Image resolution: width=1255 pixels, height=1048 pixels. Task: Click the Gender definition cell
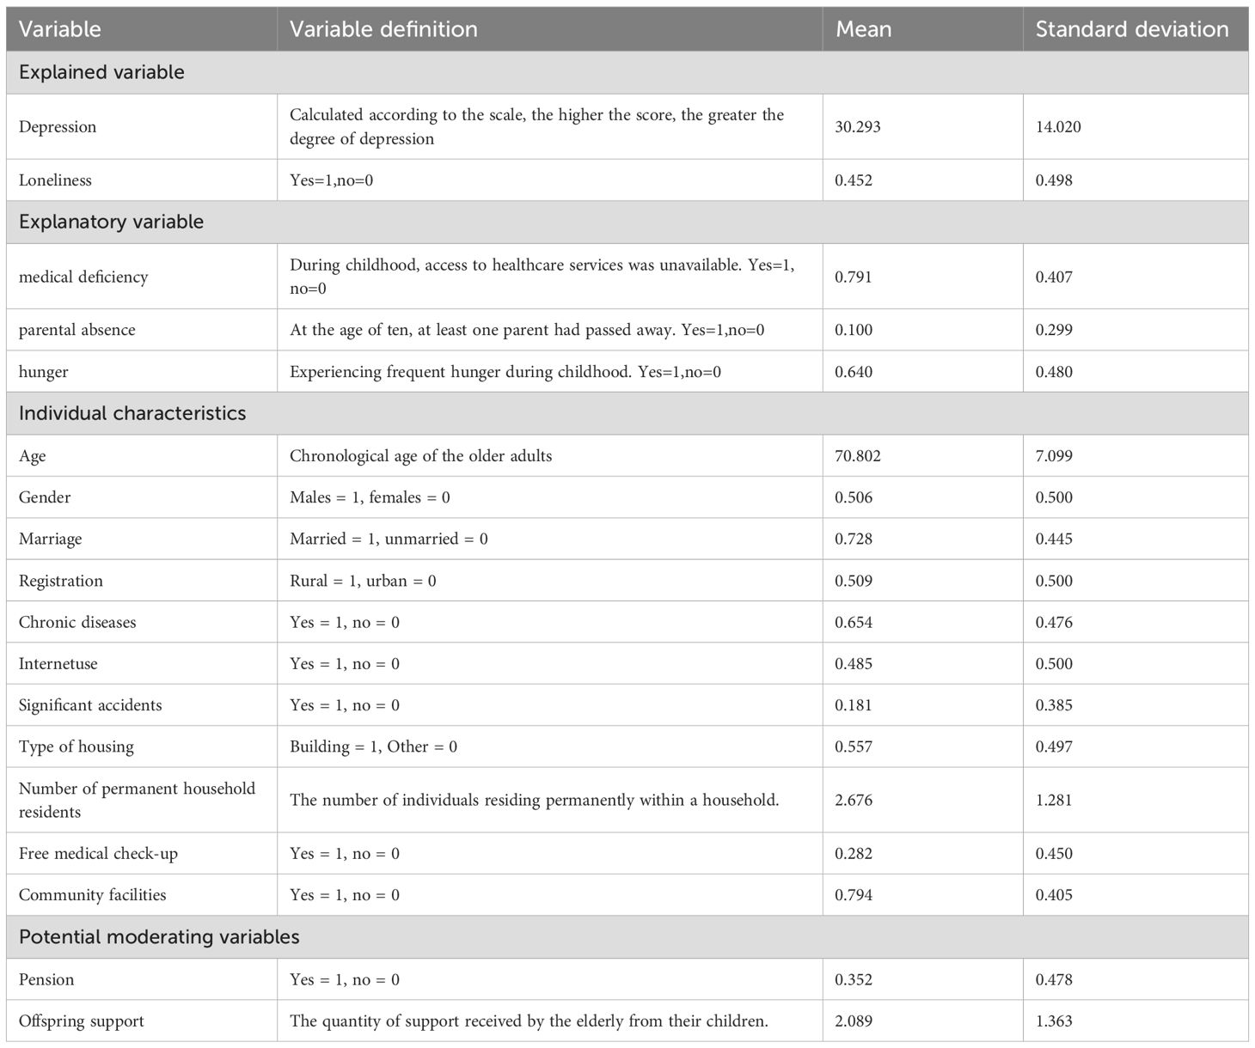coord(370,497)
